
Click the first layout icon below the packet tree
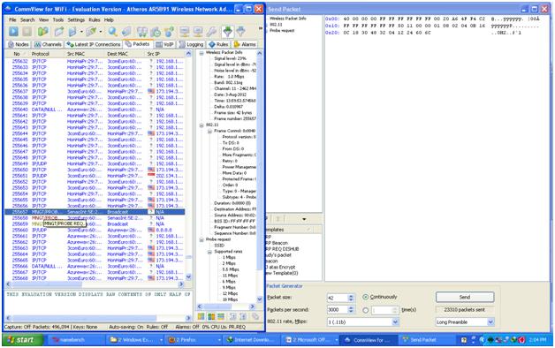[201, 316]
